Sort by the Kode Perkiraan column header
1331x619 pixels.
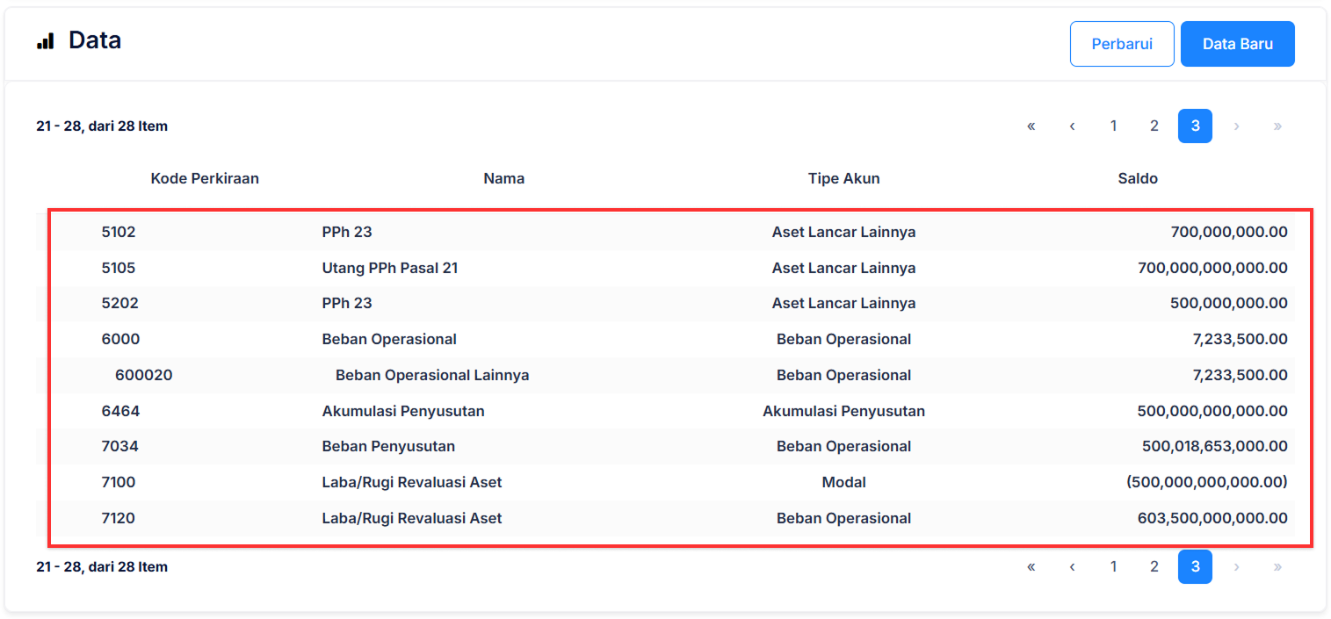205,178
